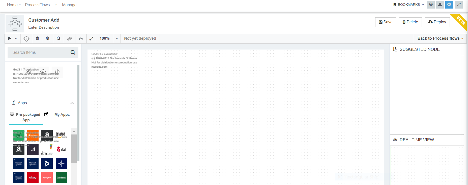Switch to Pre-packaged App tab
Image resolution: width=468 pixels, height=185 pixels.
click(26, 117)
